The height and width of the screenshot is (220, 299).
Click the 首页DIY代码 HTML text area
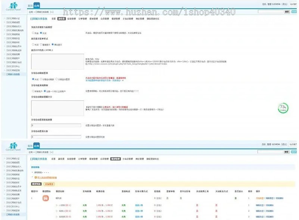57,61
